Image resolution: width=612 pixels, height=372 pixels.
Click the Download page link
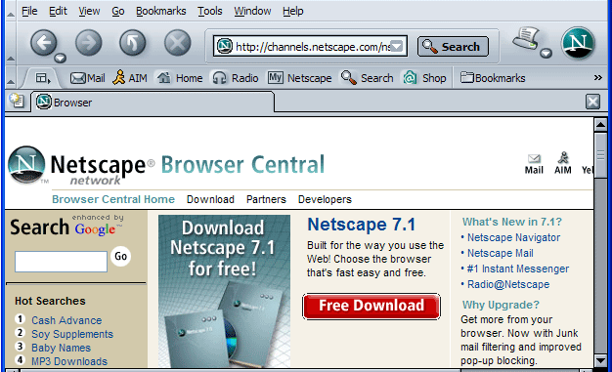click(x=210, y=199)
